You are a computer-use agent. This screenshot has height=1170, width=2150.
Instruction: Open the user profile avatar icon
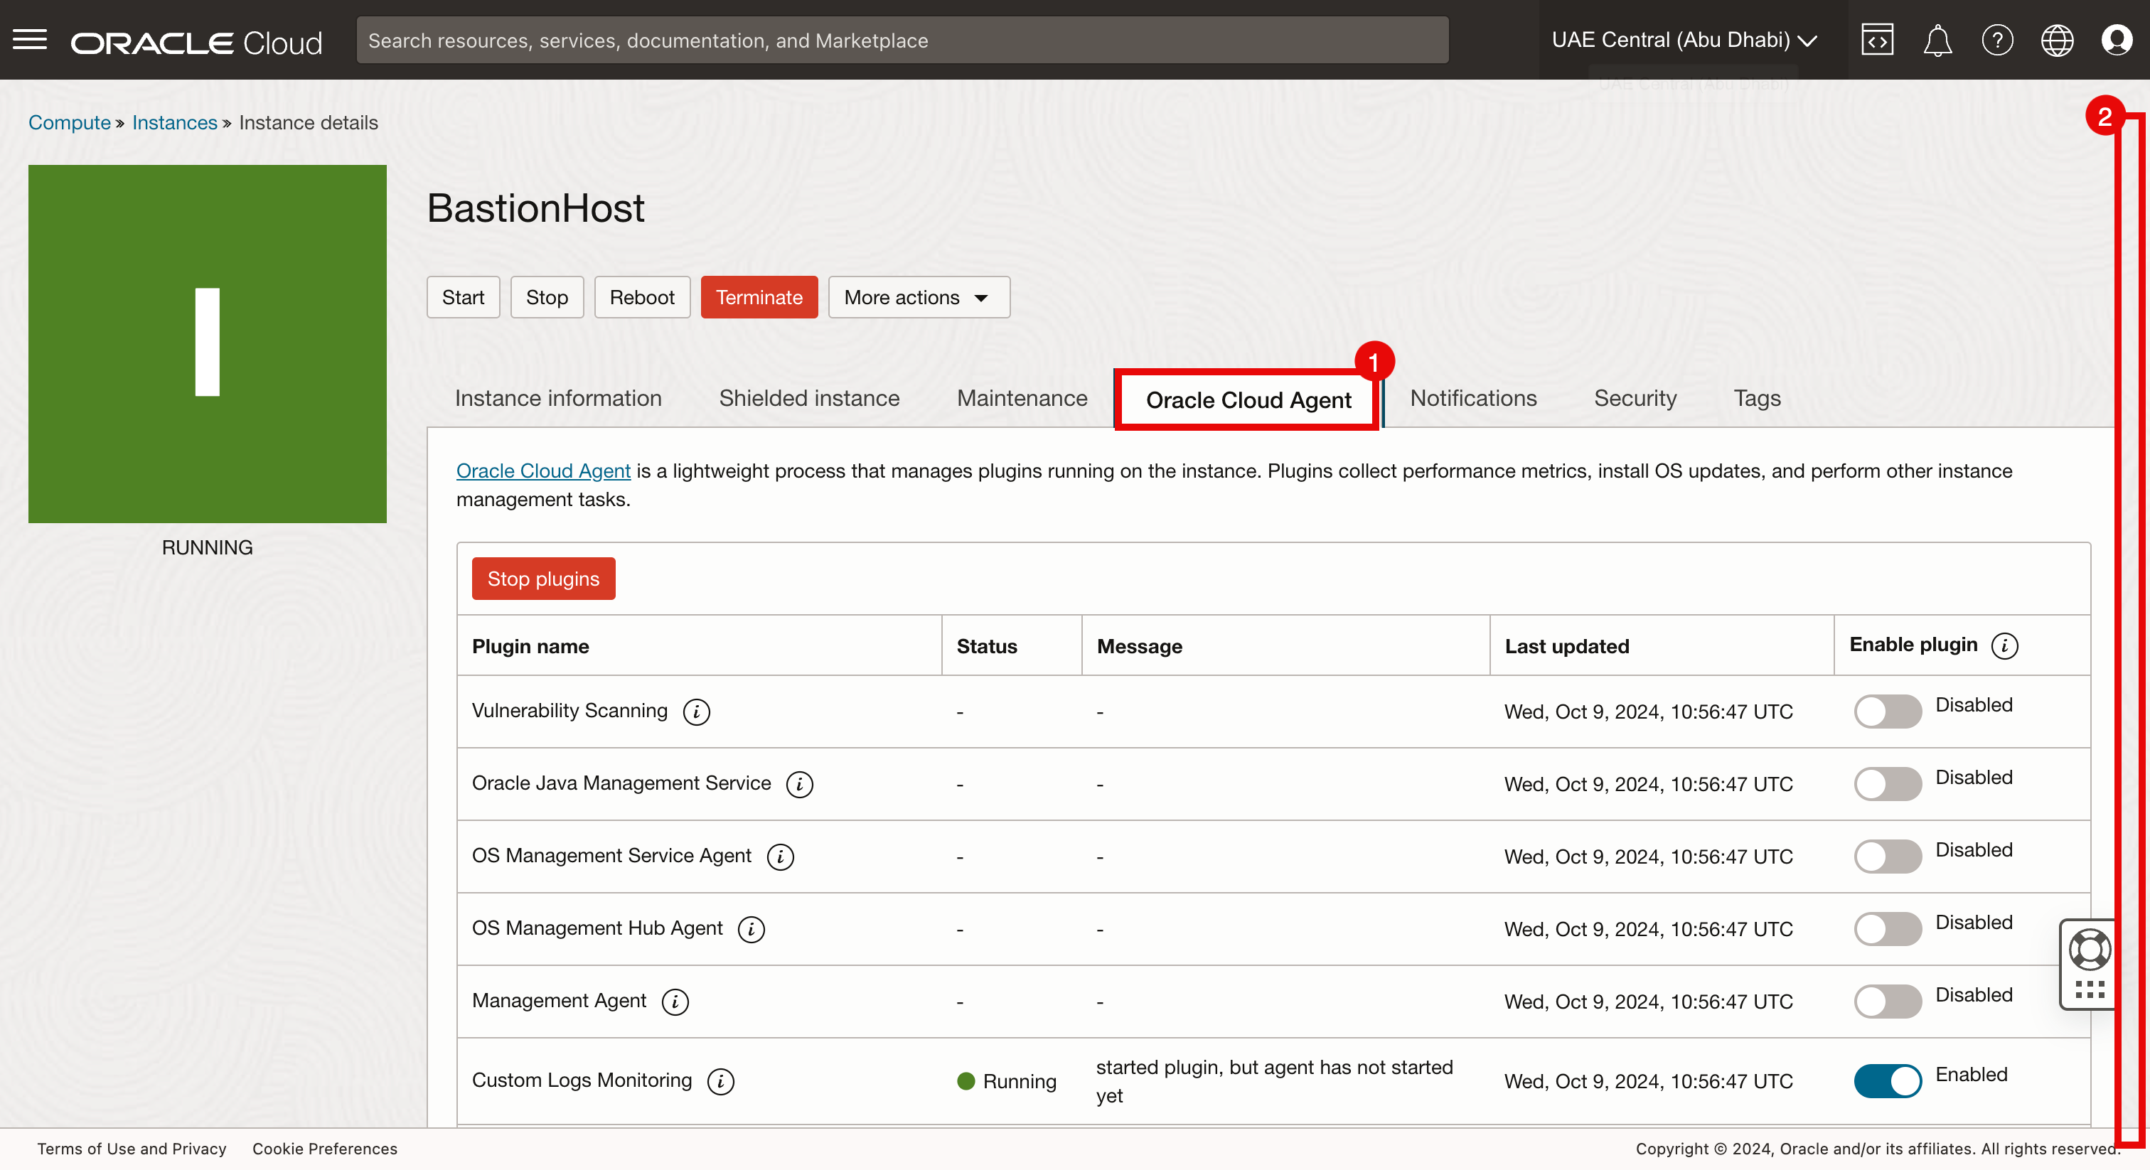[x=2117, y=40]
